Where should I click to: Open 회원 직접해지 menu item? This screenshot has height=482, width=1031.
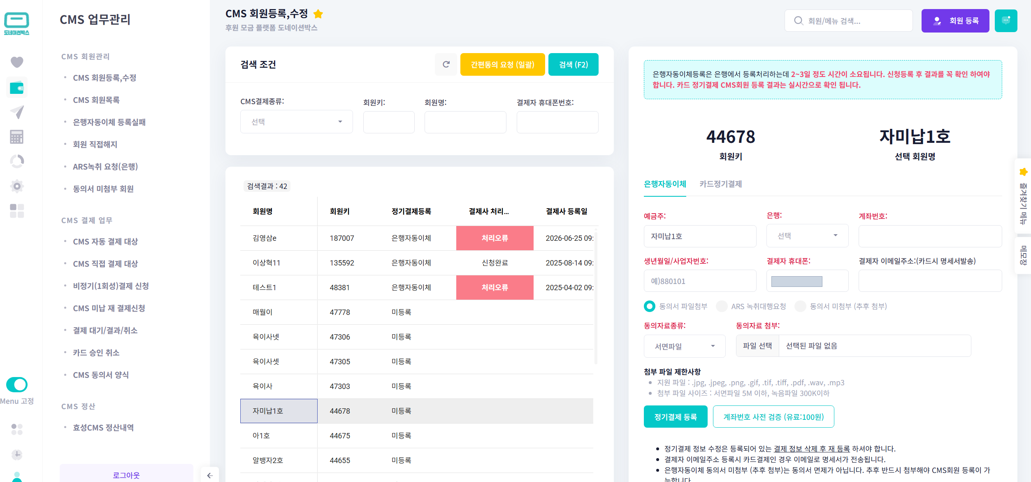[x=95, y=144]
